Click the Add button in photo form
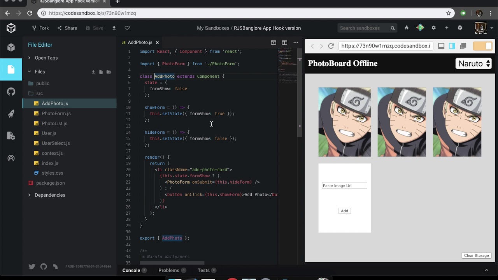 (x=344, y=211)
